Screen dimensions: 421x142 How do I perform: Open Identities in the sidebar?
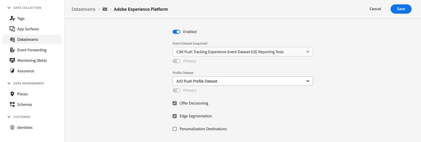(32, 128)
